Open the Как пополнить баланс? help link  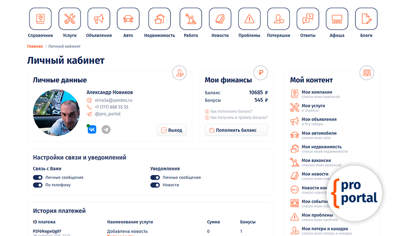pos(231,111)
